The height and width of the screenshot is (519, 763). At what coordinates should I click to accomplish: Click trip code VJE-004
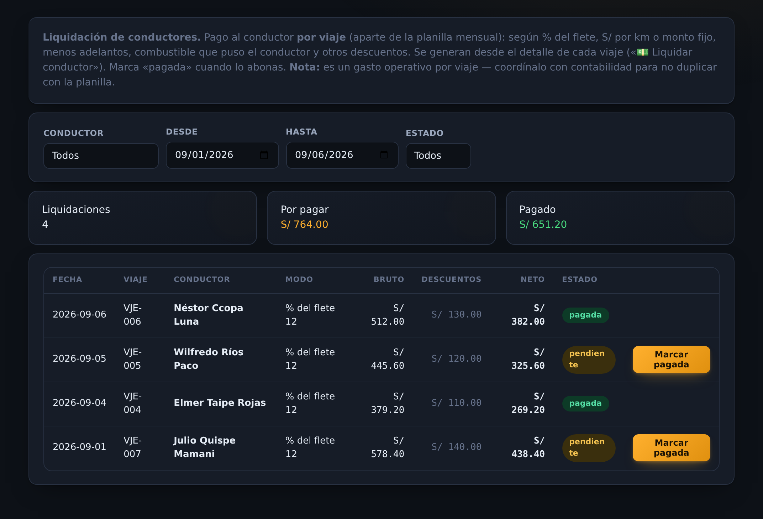click(132, 403)
